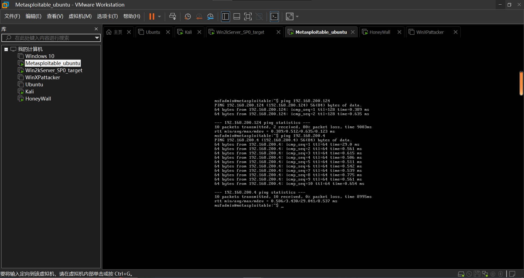Click the CD/DVD drive status icon
Screen dimensions: 524x278
pos(469,274)
